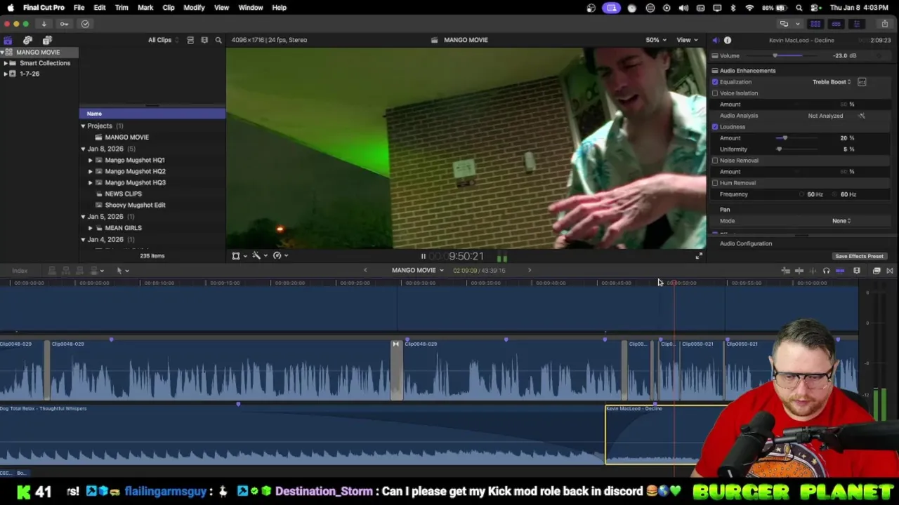Open the info inspector icon
Viewport: 899px width, 505px height.
point(728,40)
